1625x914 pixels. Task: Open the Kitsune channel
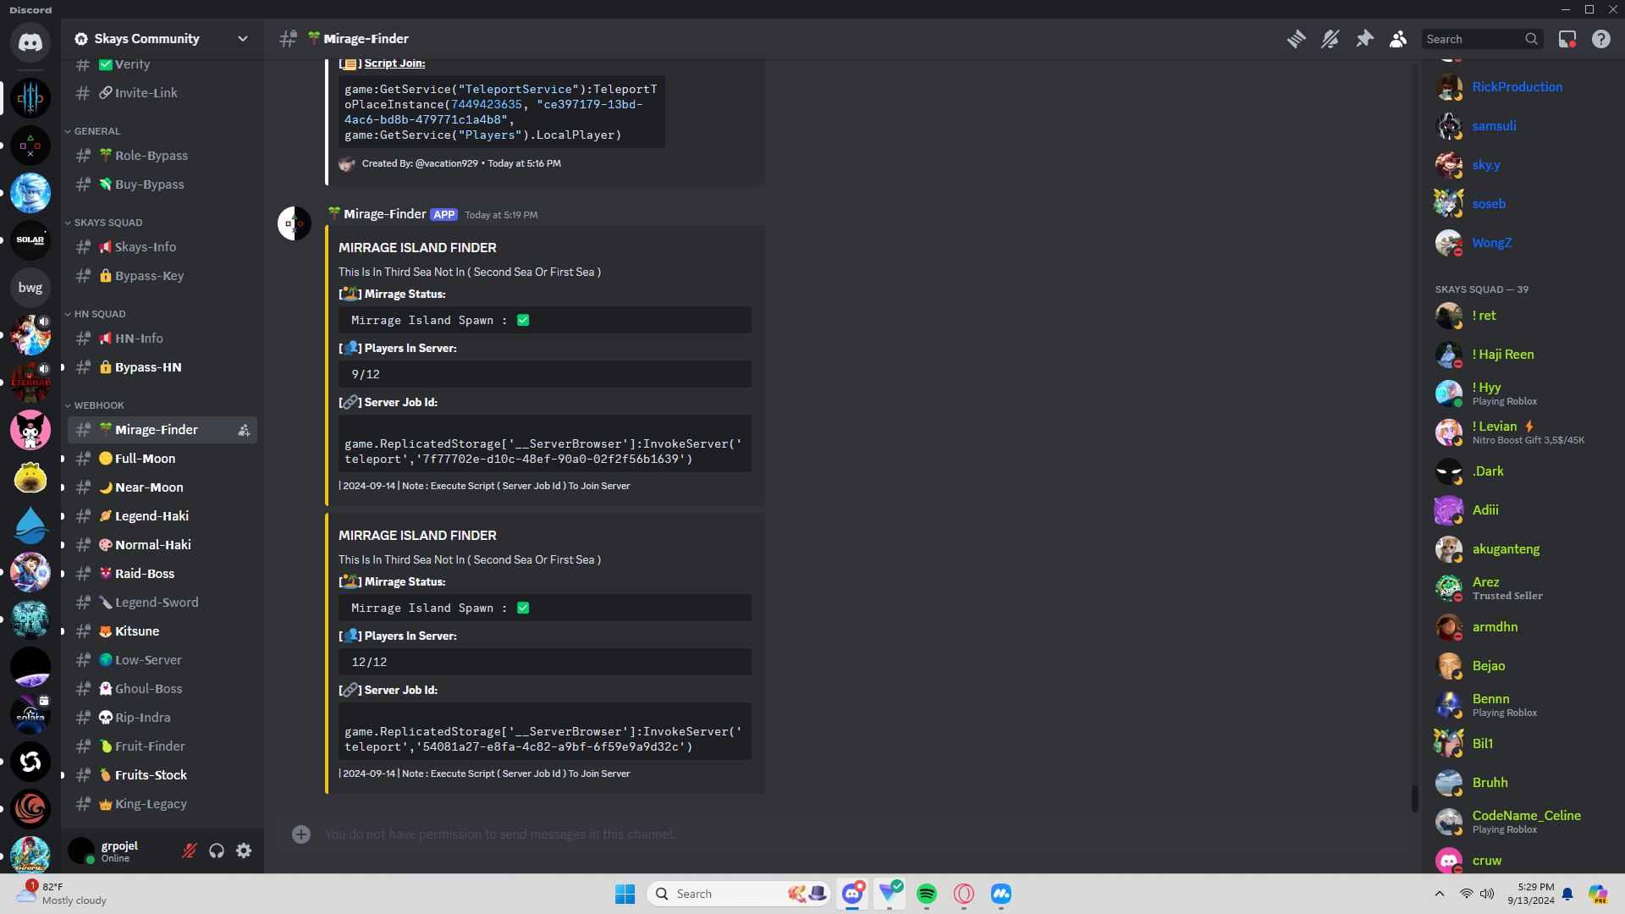[x=162, y=631]
